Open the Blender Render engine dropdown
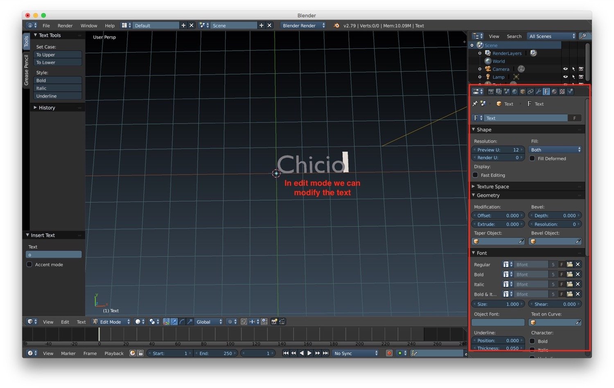This screenshot has height=388, width=614. [303, 25]
